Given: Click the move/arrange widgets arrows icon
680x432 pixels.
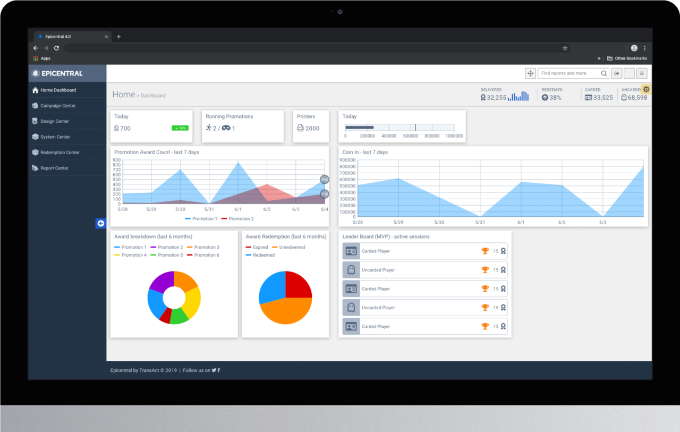Looking at the screenshot, I should (530, 73).
